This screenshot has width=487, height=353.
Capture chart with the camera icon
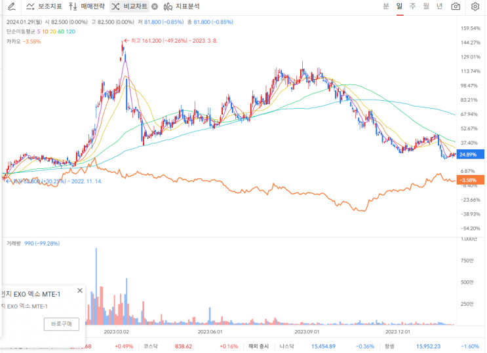pyautogui.click(x=456, y=6)
